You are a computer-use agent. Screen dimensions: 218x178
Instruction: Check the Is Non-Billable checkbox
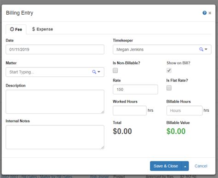115,70
